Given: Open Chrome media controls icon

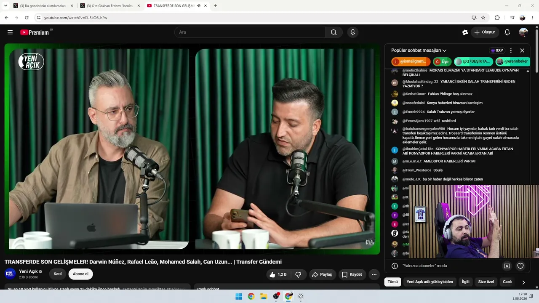Looking at the screenshot, I should tap(512, 18).
